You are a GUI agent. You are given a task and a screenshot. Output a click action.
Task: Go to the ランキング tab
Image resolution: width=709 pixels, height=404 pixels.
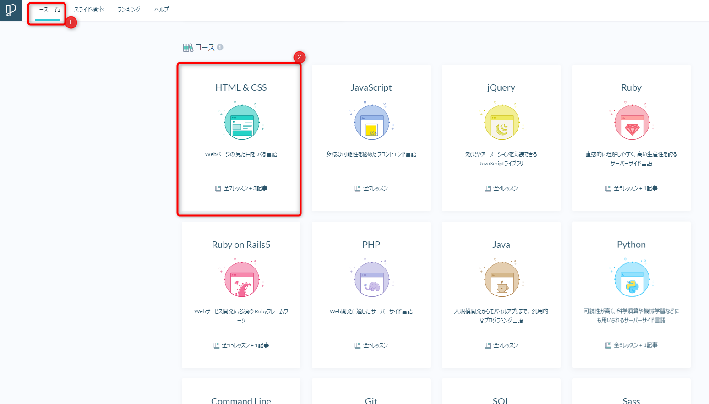click(129, 10)
